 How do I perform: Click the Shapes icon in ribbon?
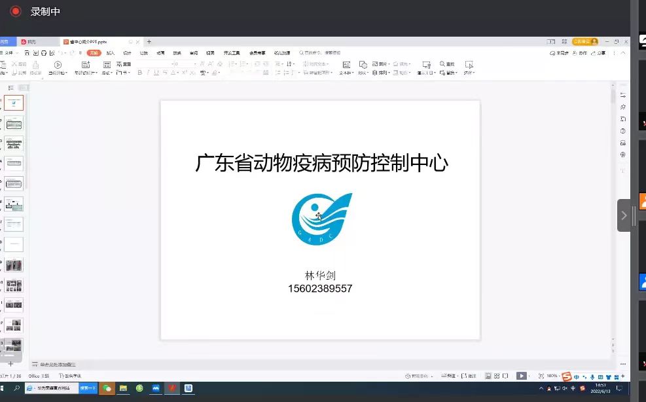(364, 65)
